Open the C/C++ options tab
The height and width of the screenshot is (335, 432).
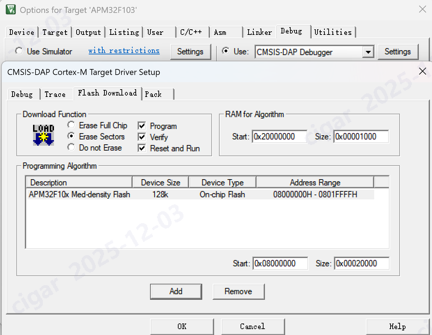(191, 32)
